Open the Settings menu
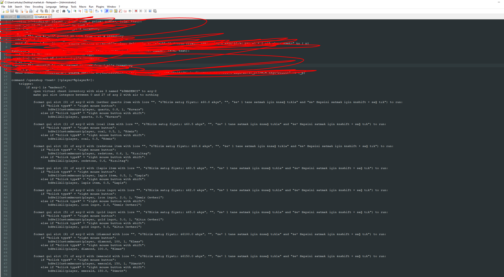This screenshot has width=504, height=277. [x=64, y=7]
